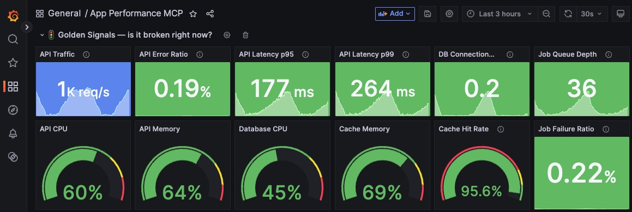
Task: Refresh the dashboard now
Action: (568, 14)
